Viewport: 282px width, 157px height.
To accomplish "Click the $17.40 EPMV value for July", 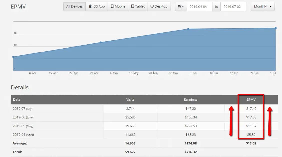I will (251, 109).
